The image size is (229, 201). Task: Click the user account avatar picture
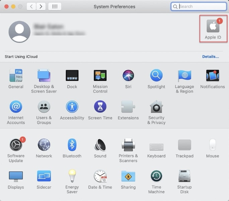19,32
